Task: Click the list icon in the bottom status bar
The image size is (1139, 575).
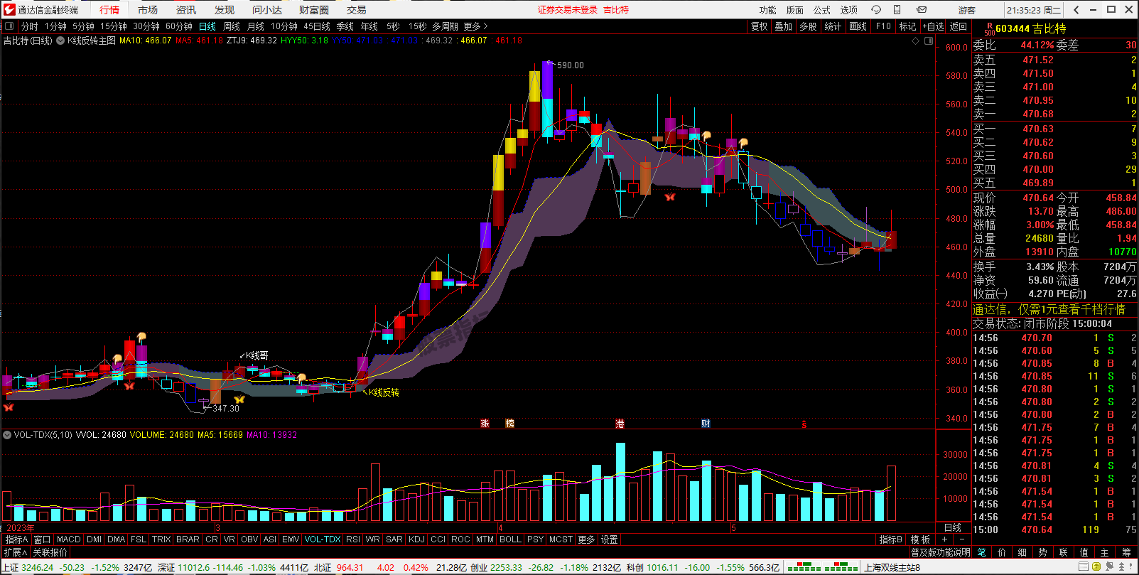Action: point(1084,567)
